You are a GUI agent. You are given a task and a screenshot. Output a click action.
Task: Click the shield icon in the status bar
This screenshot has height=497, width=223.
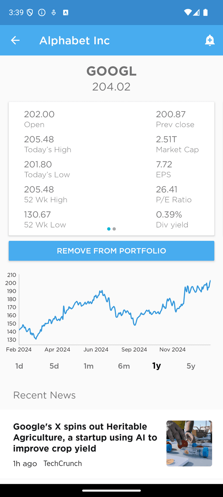(x=30, y=12)
